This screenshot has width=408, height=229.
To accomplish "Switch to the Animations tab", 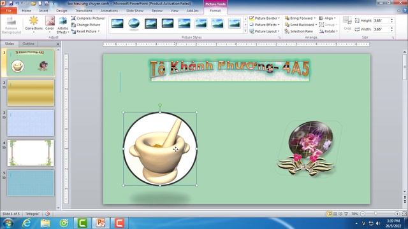I will tap(109, 11).
